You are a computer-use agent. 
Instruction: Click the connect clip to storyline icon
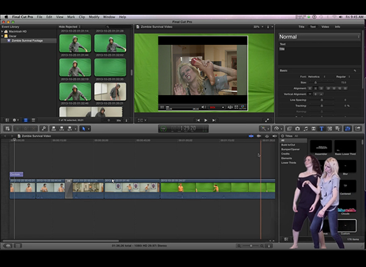pyautogui.click(x=54, y=128)
